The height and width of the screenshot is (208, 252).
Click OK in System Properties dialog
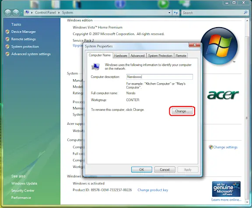coord(142,169)
